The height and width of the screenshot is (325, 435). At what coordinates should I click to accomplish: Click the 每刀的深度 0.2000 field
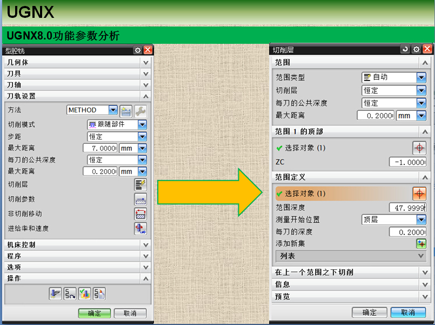(x=407, y=232)
